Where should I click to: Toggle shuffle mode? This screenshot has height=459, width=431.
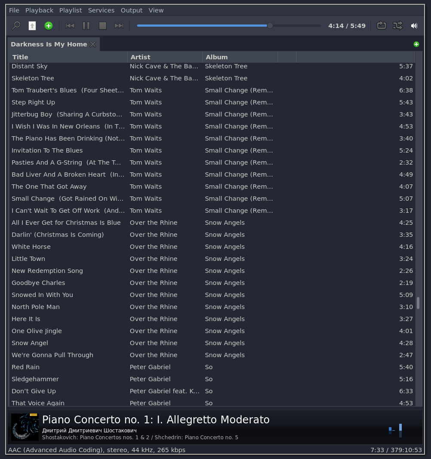(397, 26)
